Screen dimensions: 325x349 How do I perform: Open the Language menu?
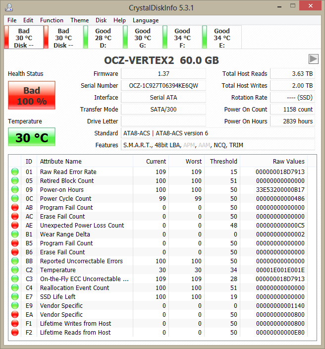pyautogui.click(x=146, y=20)
